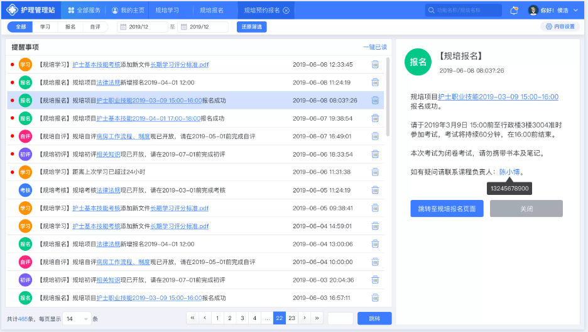Delete the 2019-06-03 20:04:36 reminder
The width and height of the screenshot is (588, 332).
click(x=375, y=280)
